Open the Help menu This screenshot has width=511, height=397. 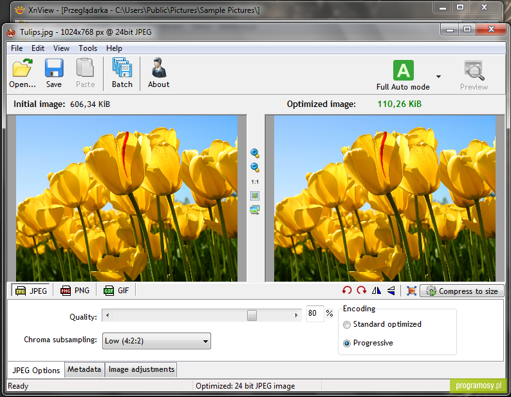pyautogui.click(x=114, y=48)
